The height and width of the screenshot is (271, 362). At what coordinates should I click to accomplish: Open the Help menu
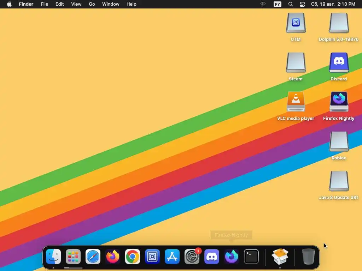coord(132,4)
